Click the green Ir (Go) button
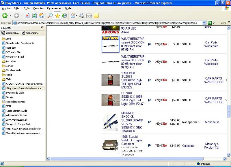Image resolution: width=231 pixels, height=167 pixels. click(x=211, y=23)
